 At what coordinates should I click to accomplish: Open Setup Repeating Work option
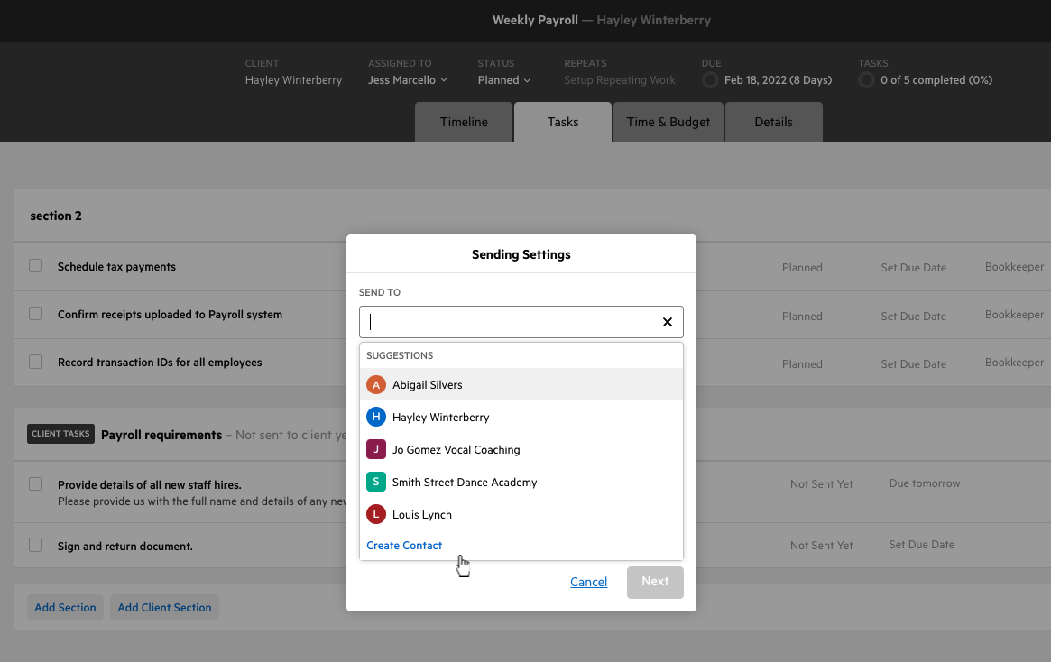(620, 79)
